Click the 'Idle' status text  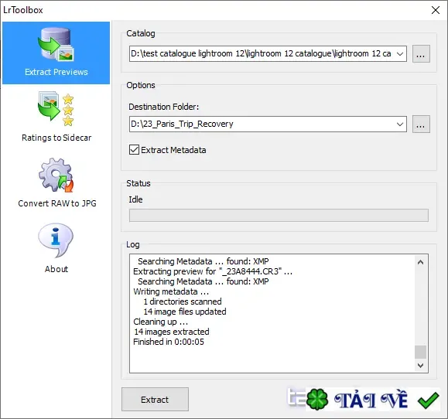coord(135,199)
